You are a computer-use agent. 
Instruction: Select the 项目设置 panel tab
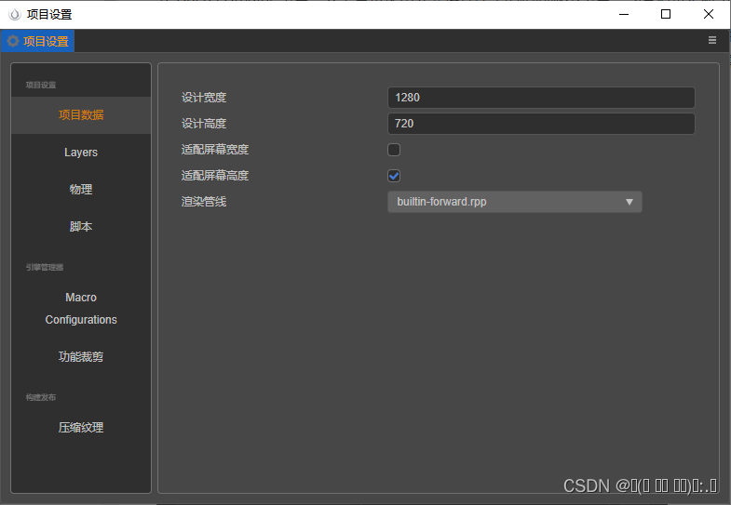[38, 41]
